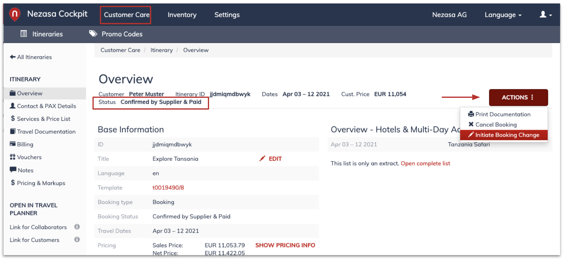Screen dimensions: 564x261
Task: Click the Vouchers gift icon
Action: pyautogui.click(x=13, y=157)
